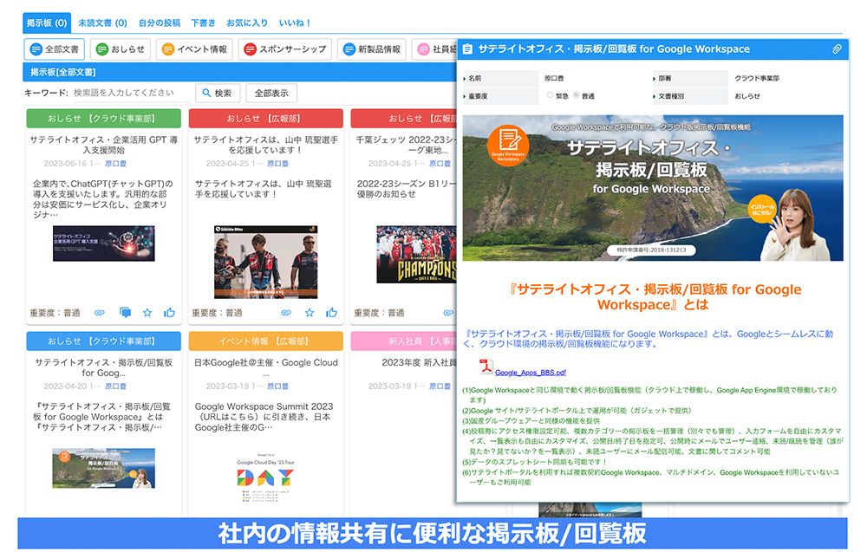Click the detail panel banner image
This screenshot has width=867, height=552.
pyautogui.click(x=653, y=188)
